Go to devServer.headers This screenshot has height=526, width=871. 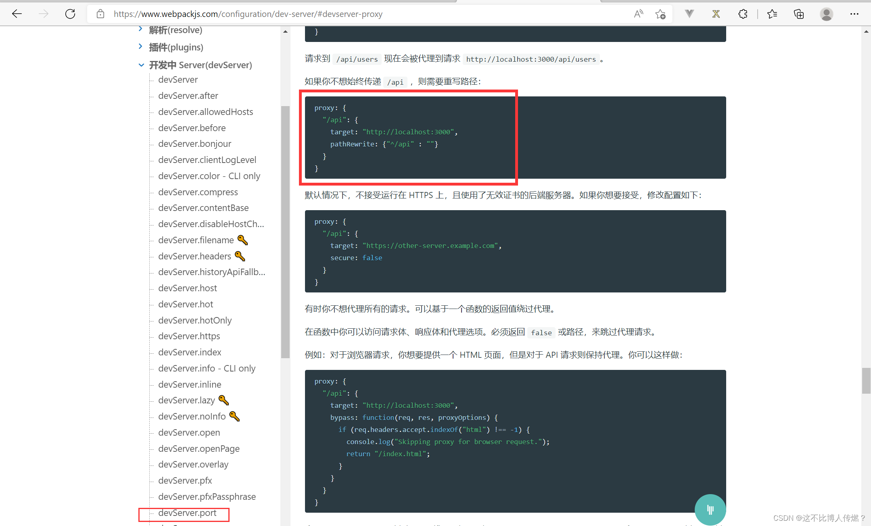pyautogui.click(x=194, y=256)
